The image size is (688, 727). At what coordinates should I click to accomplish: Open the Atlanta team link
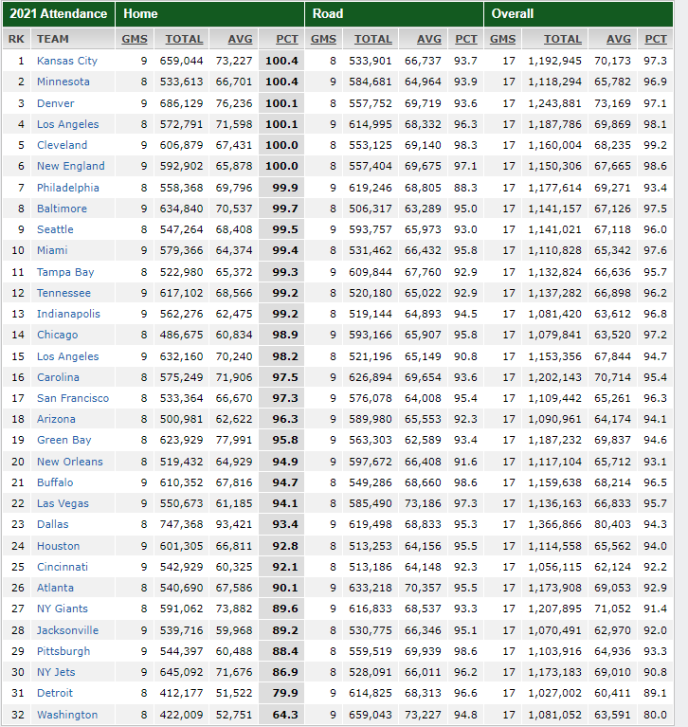[x=55, y=588]
